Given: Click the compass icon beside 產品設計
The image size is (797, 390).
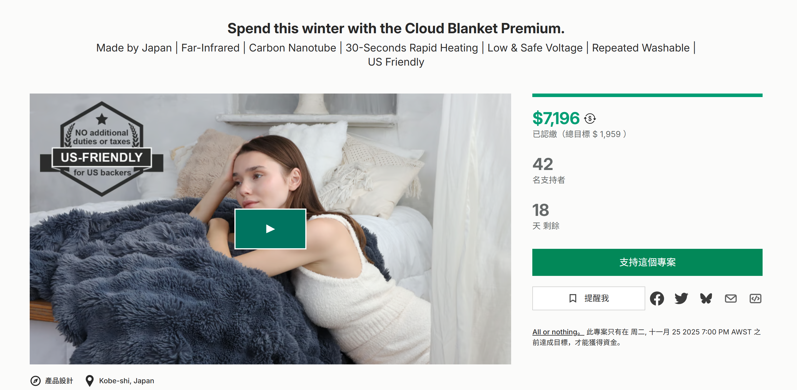Looking at the screenshot, I should 35,381.
